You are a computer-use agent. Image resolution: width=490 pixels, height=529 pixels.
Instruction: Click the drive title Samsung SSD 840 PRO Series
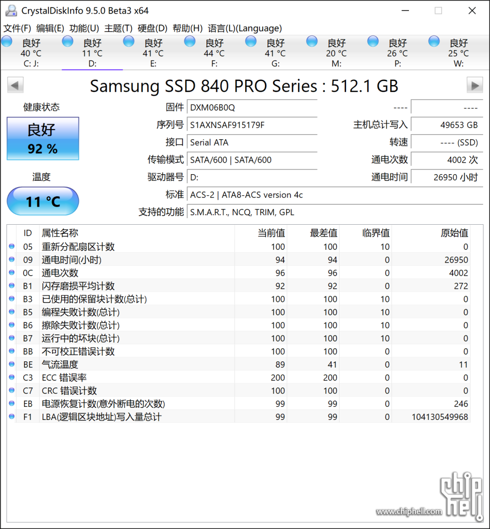(x=203, y=86)
